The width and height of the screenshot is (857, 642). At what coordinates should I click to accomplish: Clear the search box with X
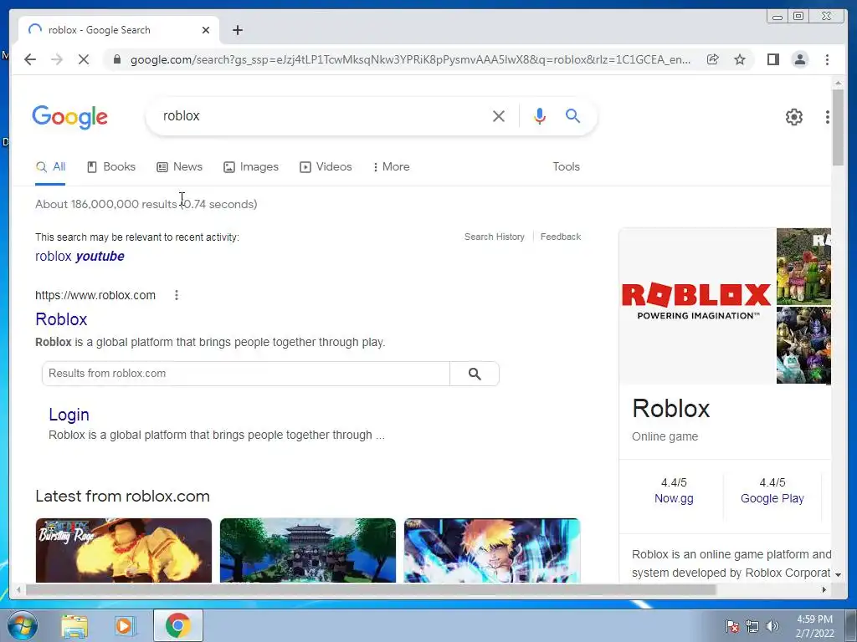coord(499,115)
